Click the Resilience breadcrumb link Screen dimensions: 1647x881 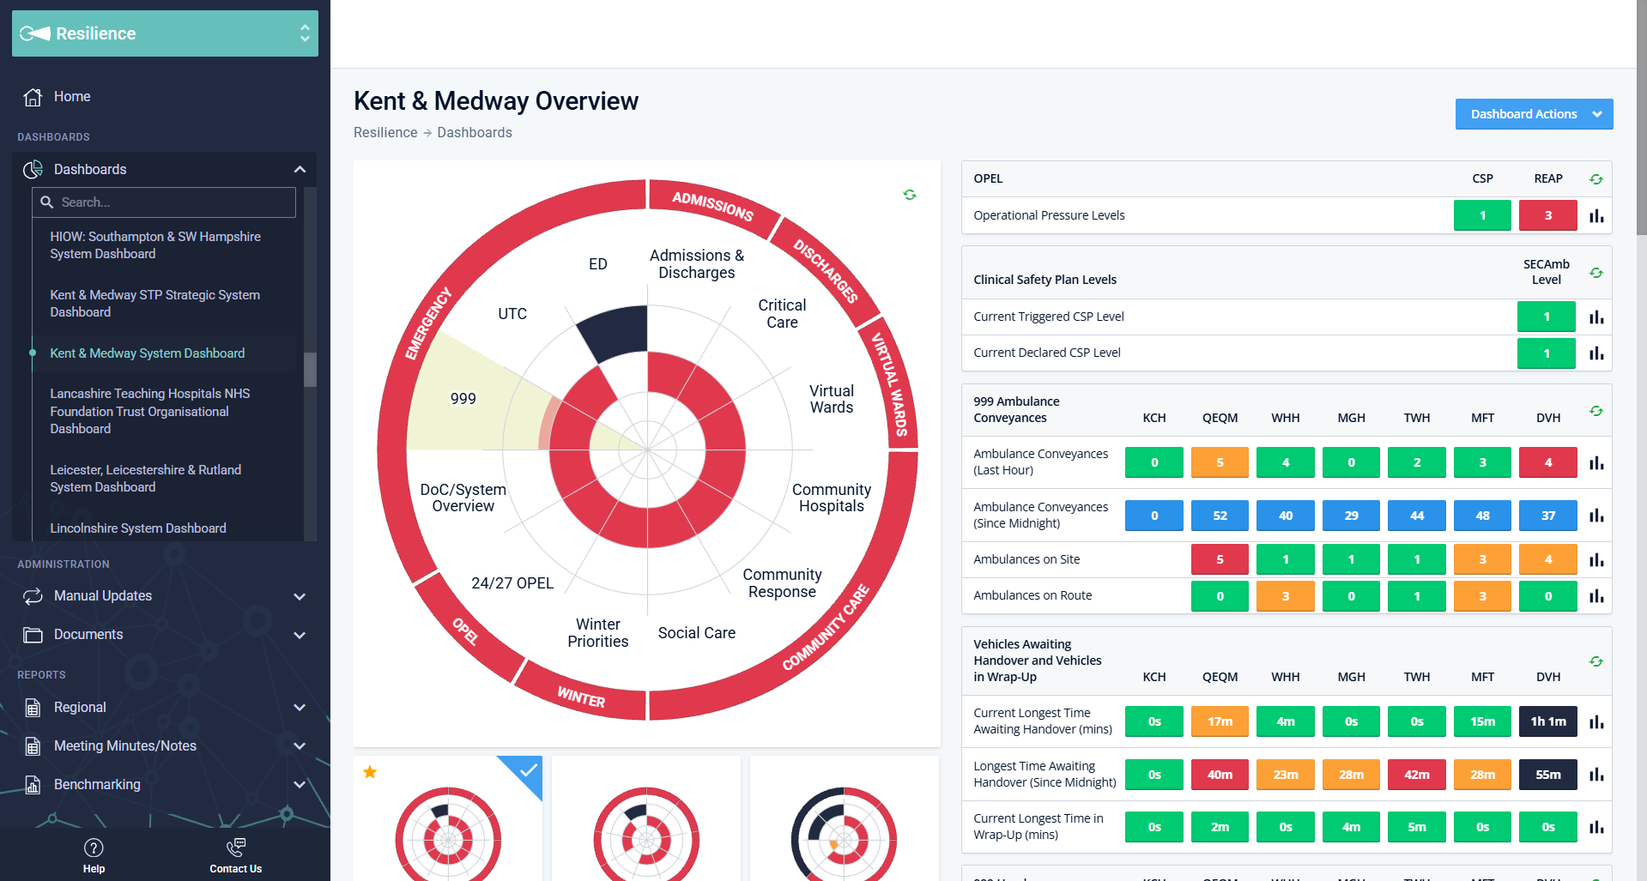pyautogui.click(x=385, y=132)
